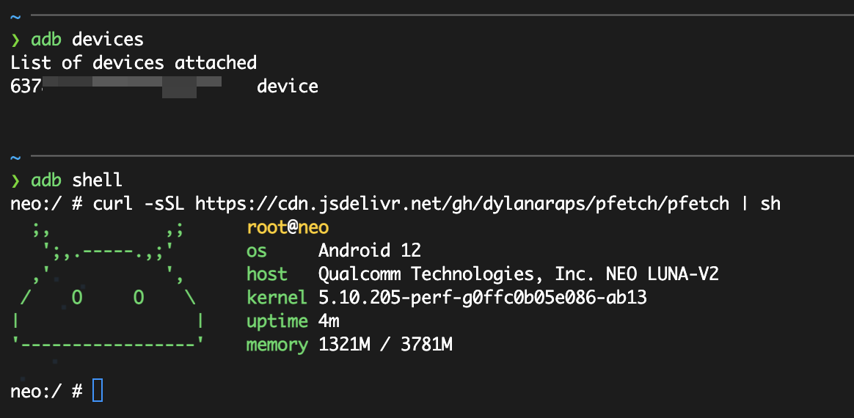Place cursor at the empty shell prompt

(98, 392)
